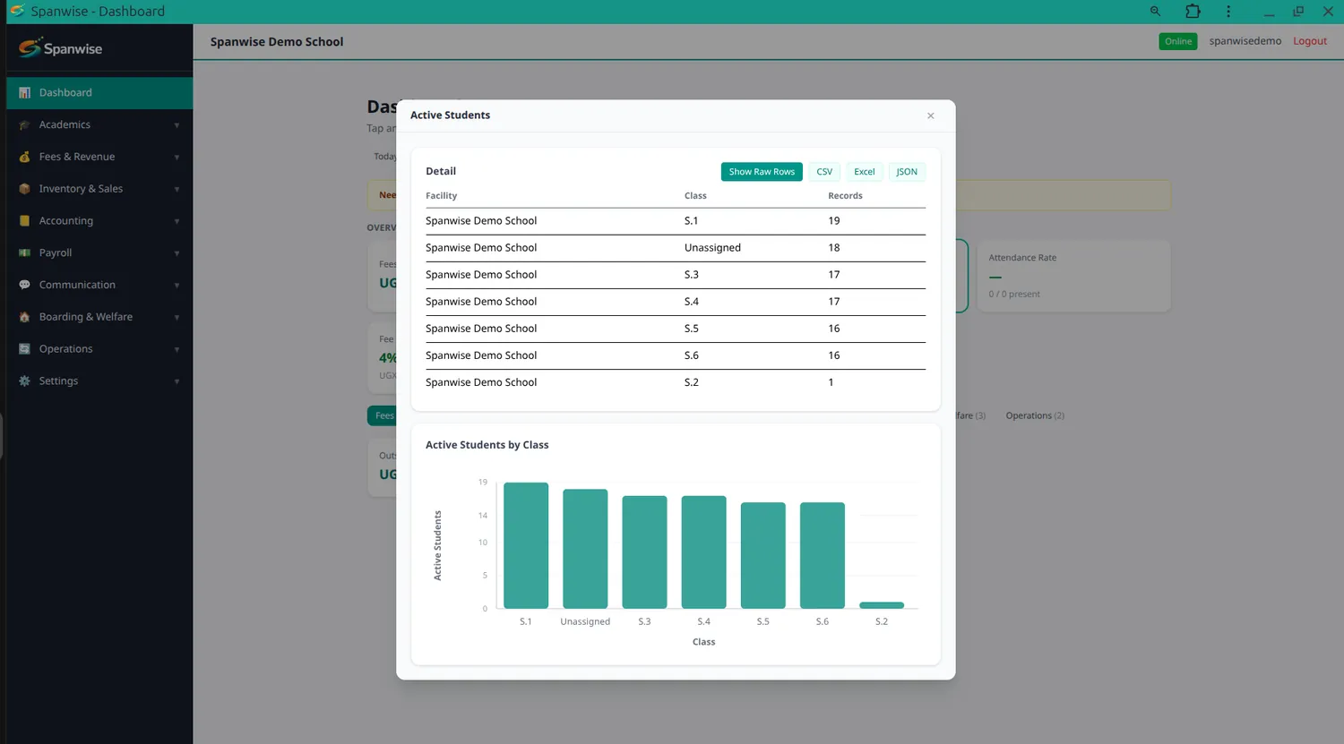This screenshot has height=744, width=1344.
Task: Expand the Fees & Revenue menu arrow
Action: 177,158
